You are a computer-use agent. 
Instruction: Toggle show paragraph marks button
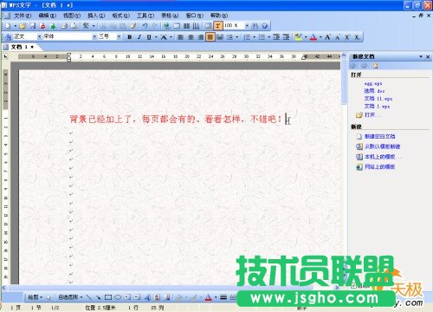click(x=218, y=26)
